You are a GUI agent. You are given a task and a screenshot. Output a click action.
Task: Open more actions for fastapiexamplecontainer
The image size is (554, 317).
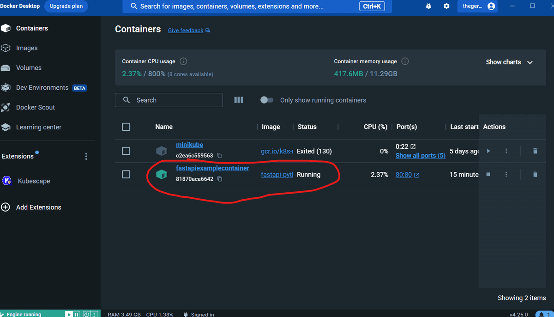click(x=506, y=174)
